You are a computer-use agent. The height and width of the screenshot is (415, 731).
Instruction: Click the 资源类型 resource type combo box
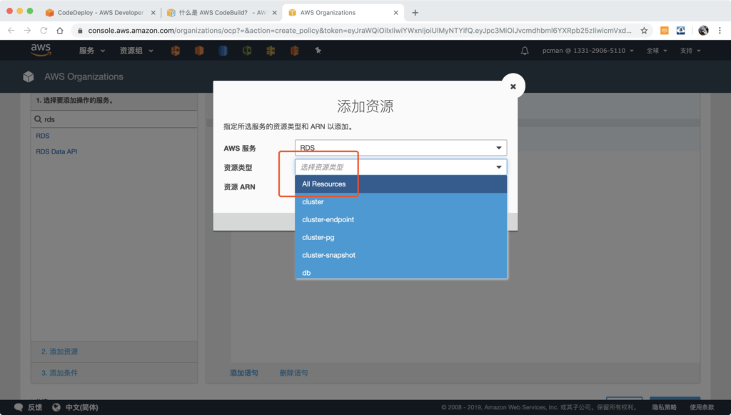coord(400,167)
